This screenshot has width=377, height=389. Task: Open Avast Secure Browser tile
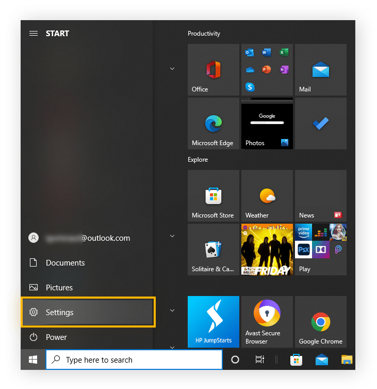click(x=267, y=322)
